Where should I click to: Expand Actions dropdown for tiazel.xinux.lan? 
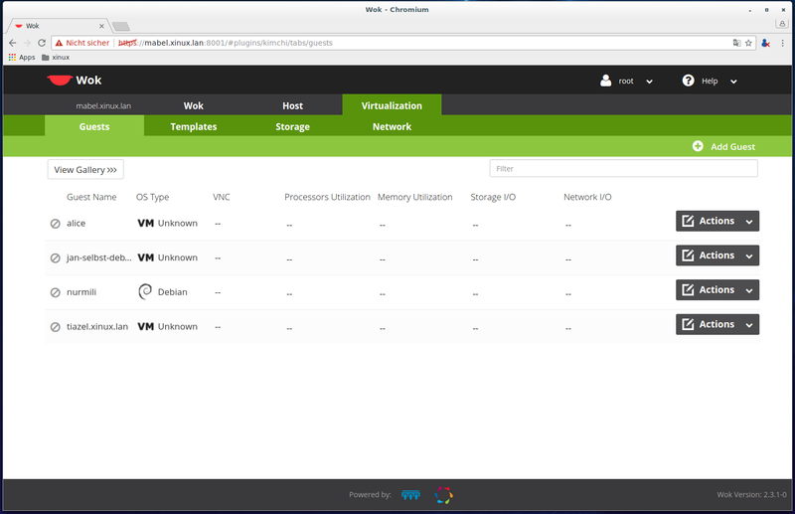point(717,324)
